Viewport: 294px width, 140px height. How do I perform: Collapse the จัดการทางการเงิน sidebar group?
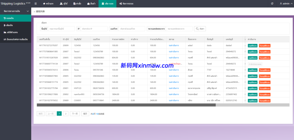tap(16, 11)
